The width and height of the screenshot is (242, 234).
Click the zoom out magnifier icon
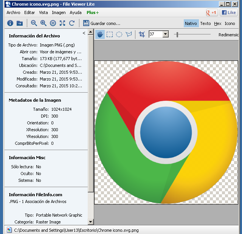[x=34, y=23]
